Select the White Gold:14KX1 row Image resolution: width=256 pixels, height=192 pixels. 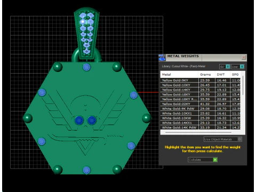point(201,123)
